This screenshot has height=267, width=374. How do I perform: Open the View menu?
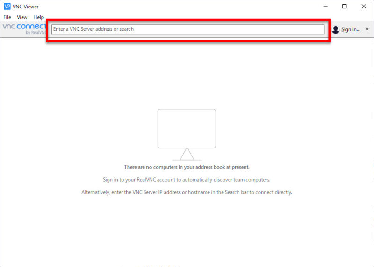pyautogui.click(x=22, y=17)
